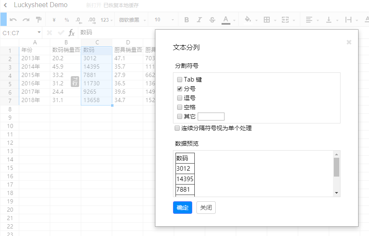The width and height of the screenshot is (369, 236).
Task: Select row 10 header
Action: pyautogui.click(x=10, y=126)
